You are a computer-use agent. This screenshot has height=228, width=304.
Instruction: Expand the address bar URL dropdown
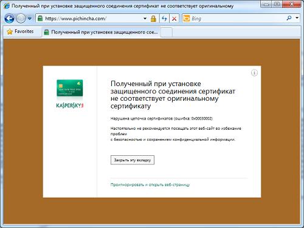[145, 19]
